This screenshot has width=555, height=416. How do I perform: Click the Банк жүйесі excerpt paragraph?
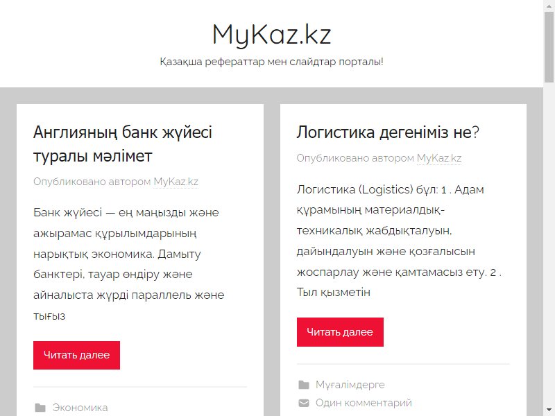pos(129,264)
